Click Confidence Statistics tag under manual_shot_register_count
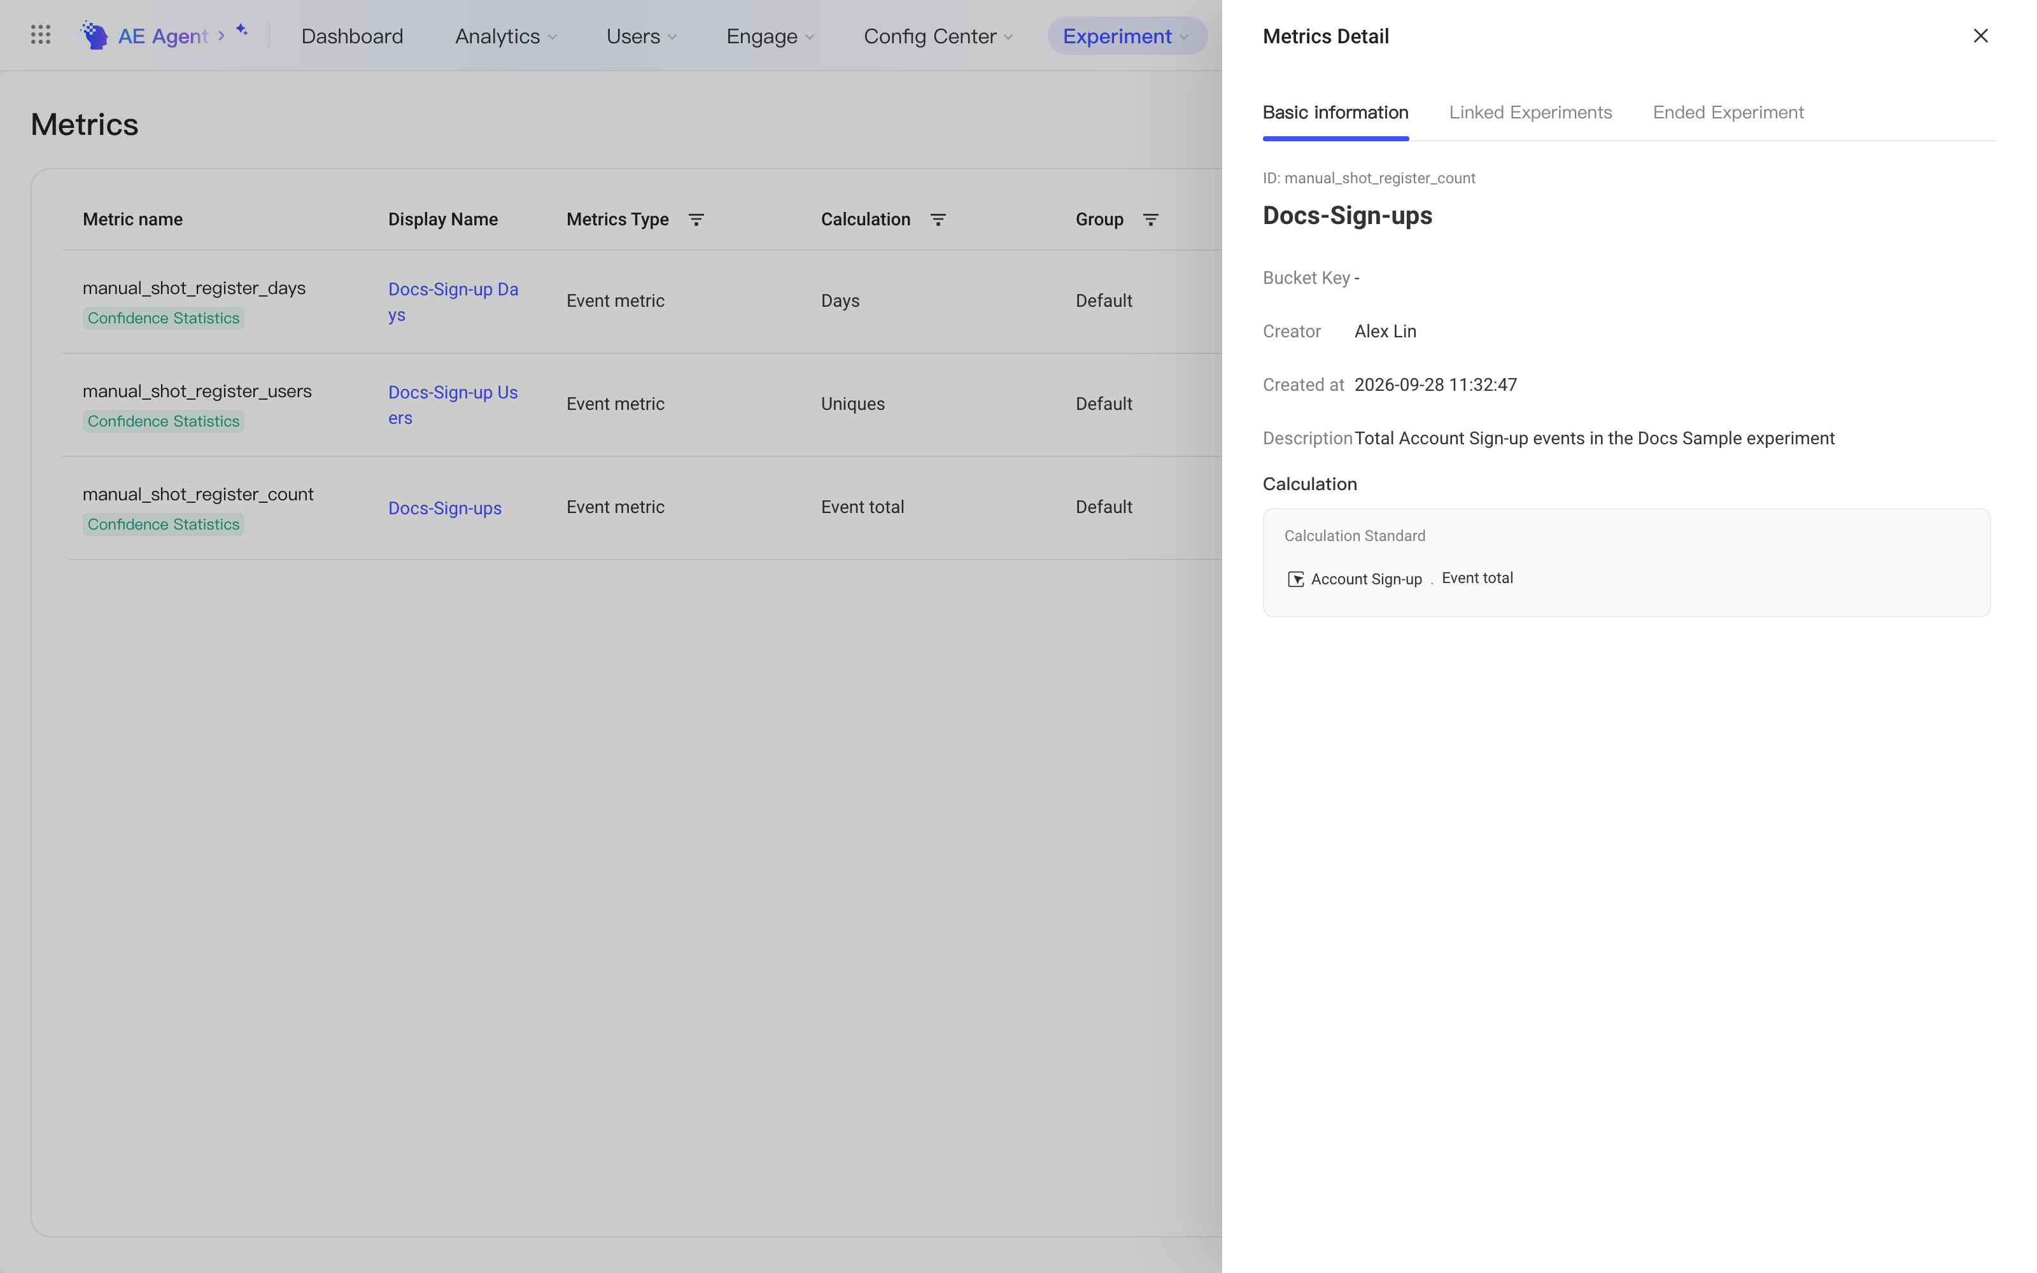Screen dimensions: 2037x1273 tap(164, 524)
